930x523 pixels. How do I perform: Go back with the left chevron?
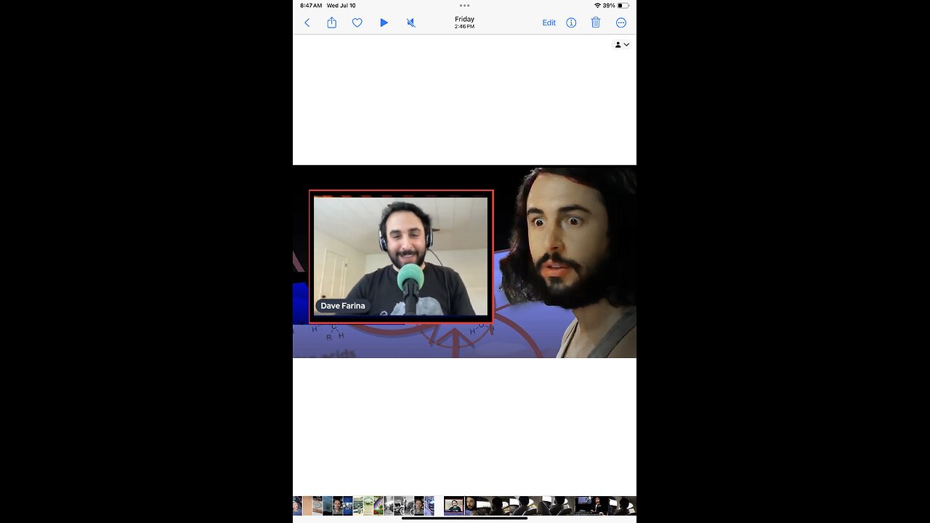tap(307, 23)
